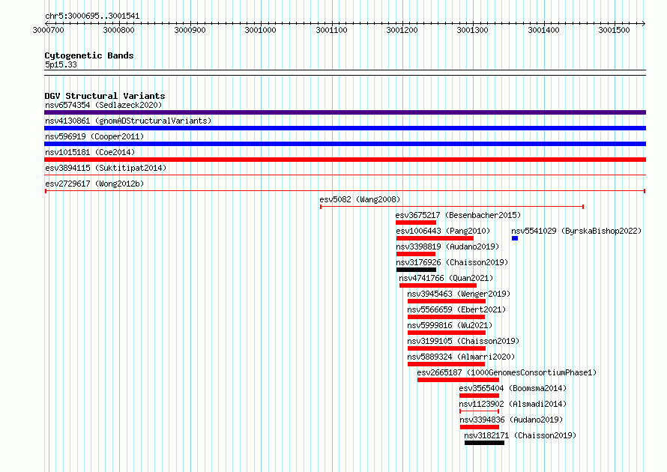Click ruler position 3000900
The image size is (667, 472).
(x=190, y=30)
